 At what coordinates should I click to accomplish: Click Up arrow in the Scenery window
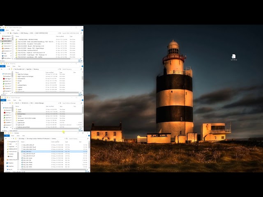[14, 139]
